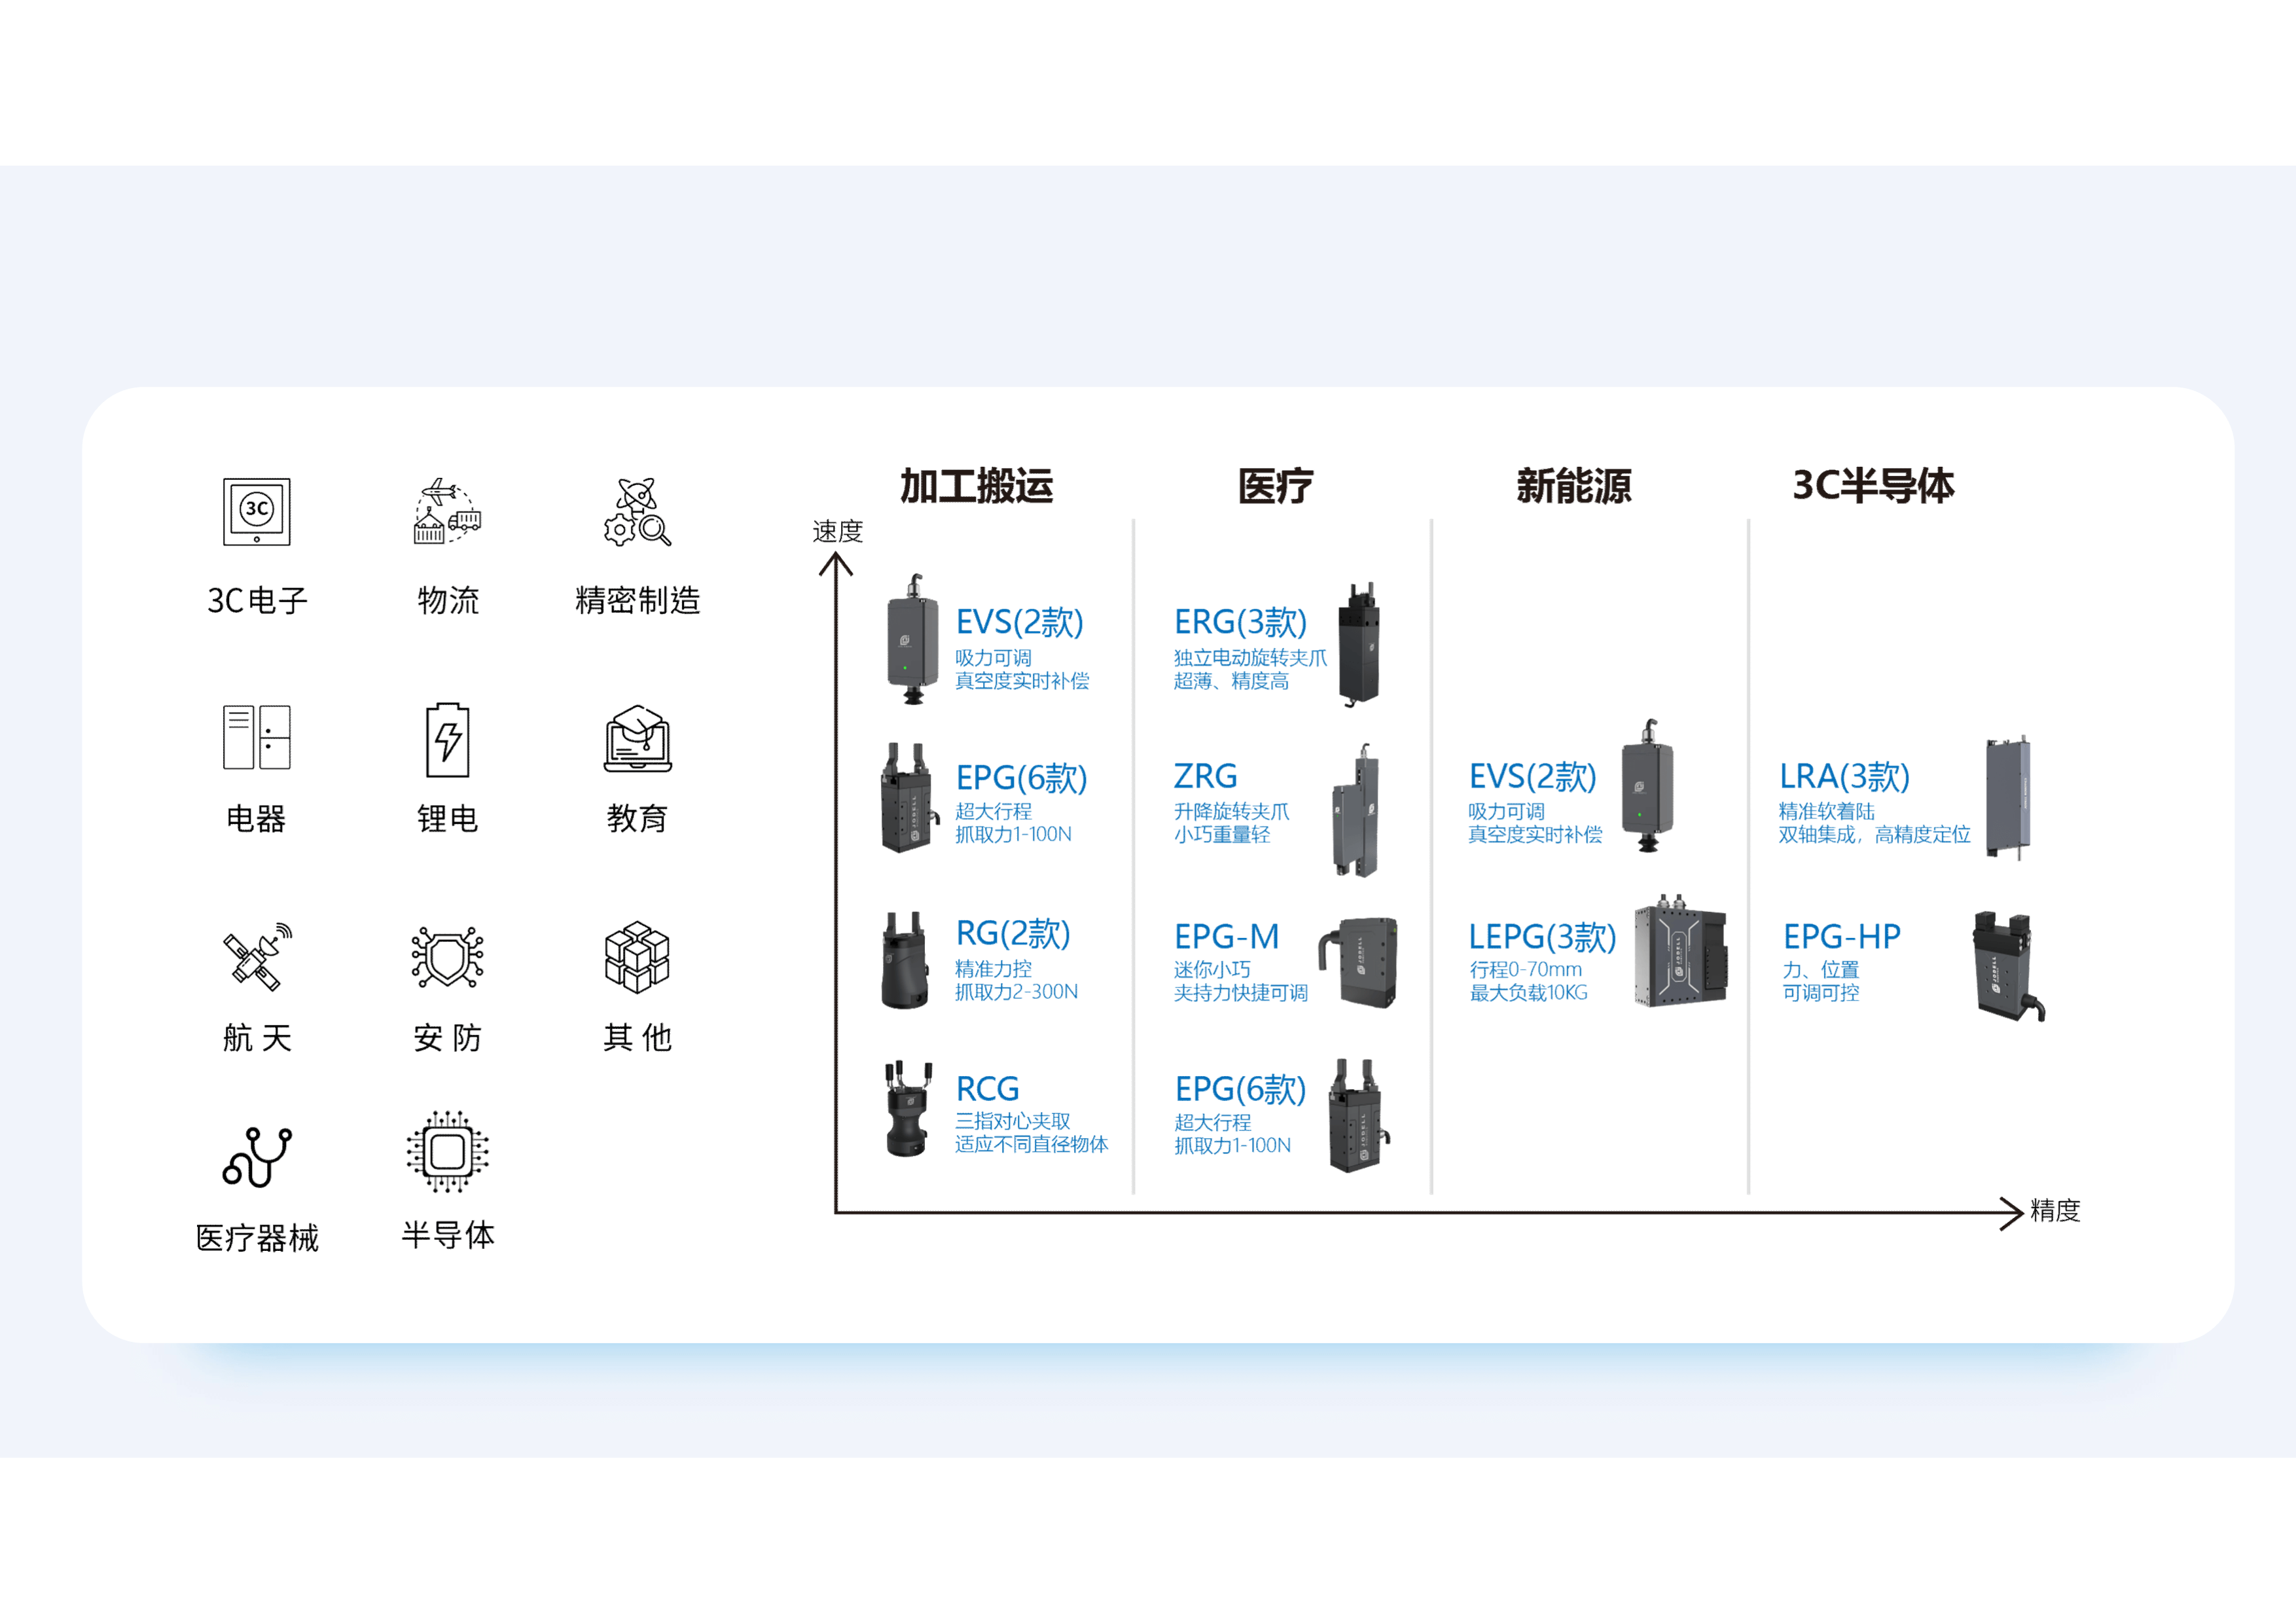The height and width of the screenshot is (1624, 2296).
Task: Open the RCG product title
Action: coord(987,1089)
